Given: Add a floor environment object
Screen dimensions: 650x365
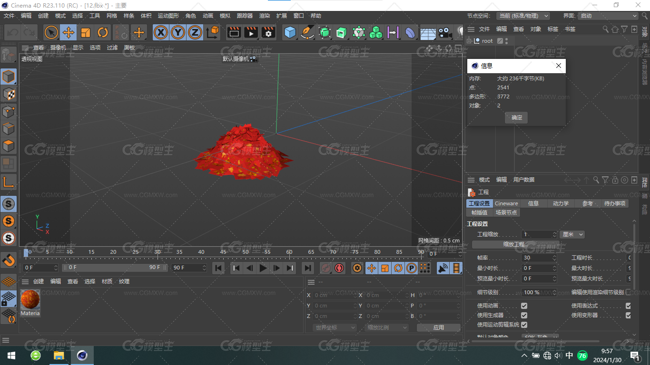Looking at the screenshot, I should pyautogui.click(x=428, y=32).
